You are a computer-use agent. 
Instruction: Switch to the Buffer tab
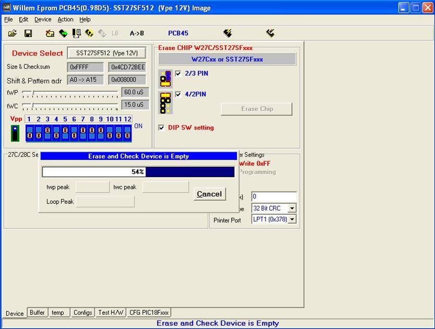click(x=37, y=312)
